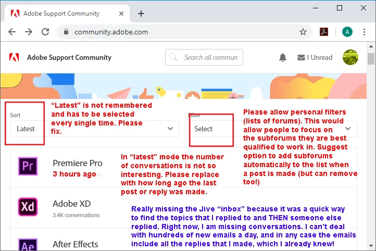
Task: Click the magnifier search icon
Action: tap(173, 57)
